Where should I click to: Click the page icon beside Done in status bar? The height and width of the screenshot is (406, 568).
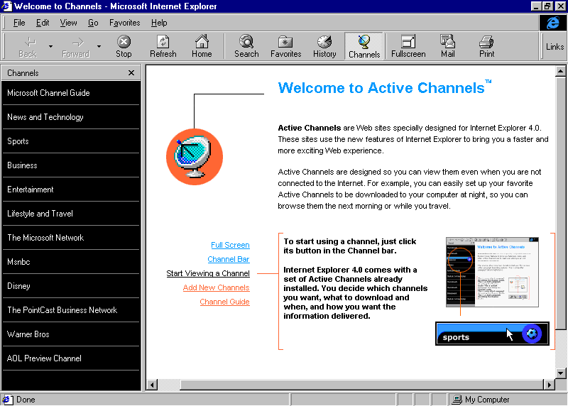pyautogui.click(x=7, y=400)
